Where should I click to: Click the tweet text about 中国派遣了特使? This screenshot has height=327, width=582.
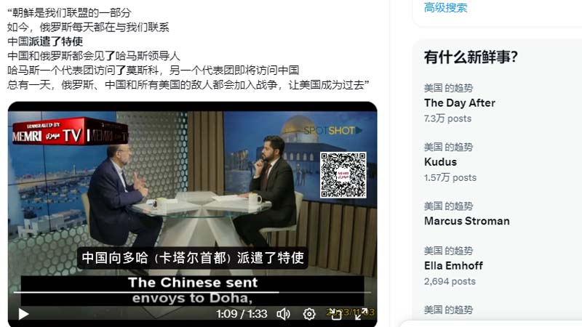point(45,41)
